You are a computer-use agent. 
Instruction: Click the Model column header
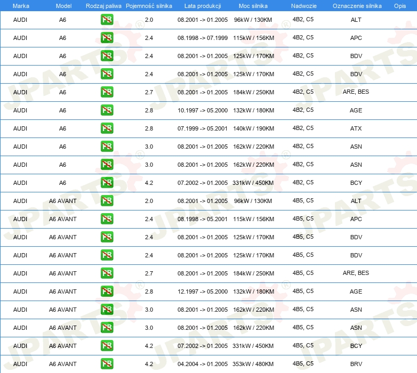click(63, 5)
